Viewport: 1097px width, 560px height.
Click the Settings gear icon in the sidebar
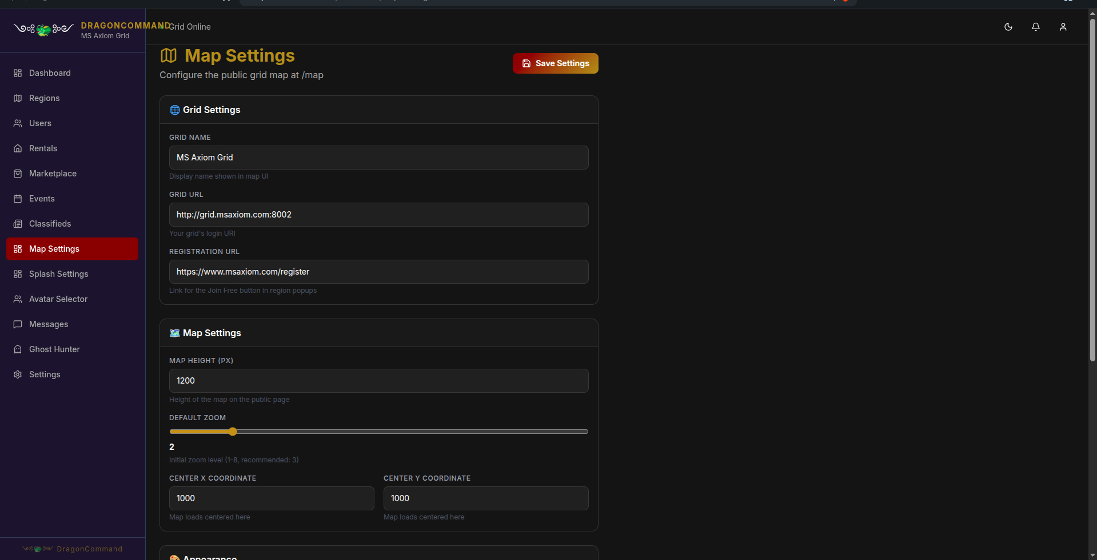pos(18,374)
